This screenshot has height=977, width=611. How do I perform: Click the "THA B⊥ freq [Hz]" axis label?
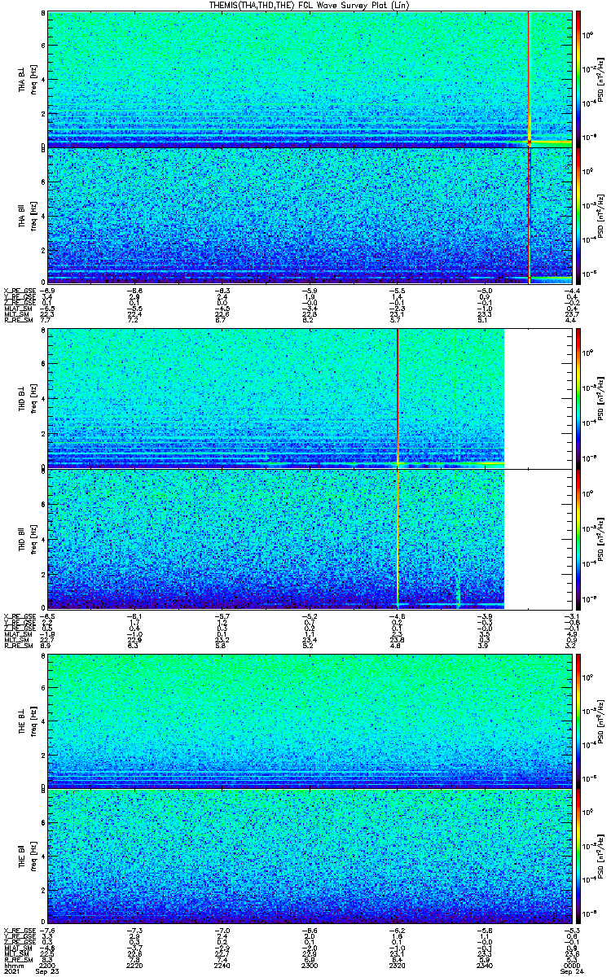coord(28,80)
